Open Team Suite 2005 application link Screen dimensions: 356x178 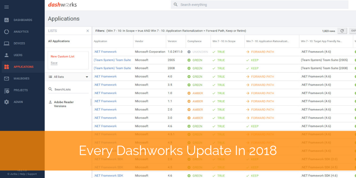[x=112, y=60]
